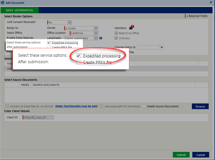Browse for source documents
215x160 pixels.
[200, 107]
